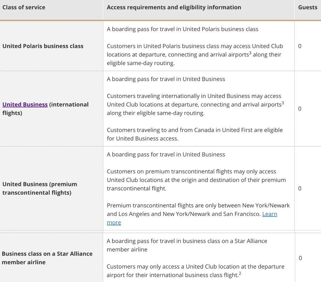Viewport: 321px width, 282px height.
Task: Click the origin and destination access paragraph
Action: tap(196, 180)
